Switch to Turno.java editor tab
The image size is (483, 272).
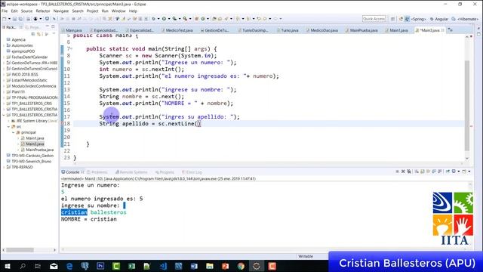tap(288, 30)
